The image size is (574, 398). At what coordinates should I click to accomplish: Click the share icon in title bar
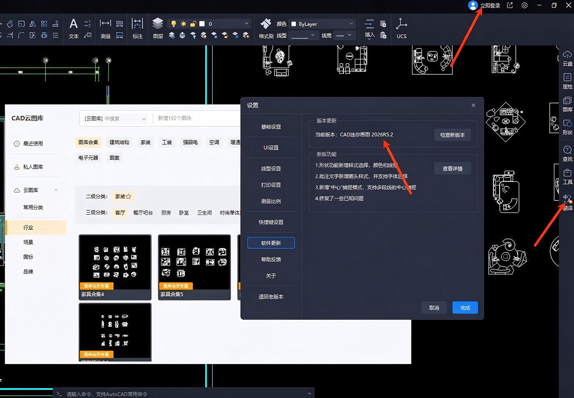(510, 5)
